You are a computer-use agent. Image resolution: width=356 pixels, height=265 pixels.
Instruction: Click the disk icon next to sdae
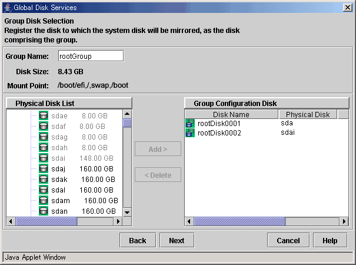coord(44,115)
